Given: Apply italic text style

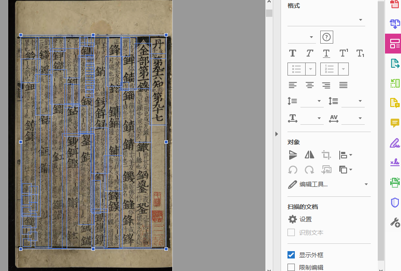Looking at the screenshot, I should pyautogui.click(x=309, y=53).
